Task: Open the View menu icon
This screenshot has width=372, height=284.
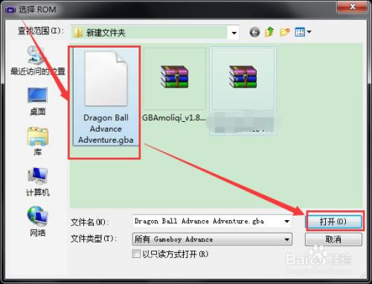Action: 303,32
